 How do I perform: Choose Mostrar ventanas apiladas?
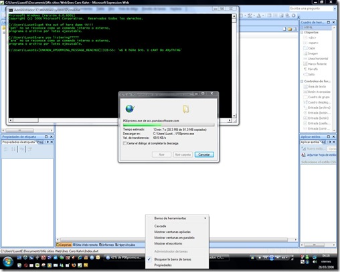[177, 232]
